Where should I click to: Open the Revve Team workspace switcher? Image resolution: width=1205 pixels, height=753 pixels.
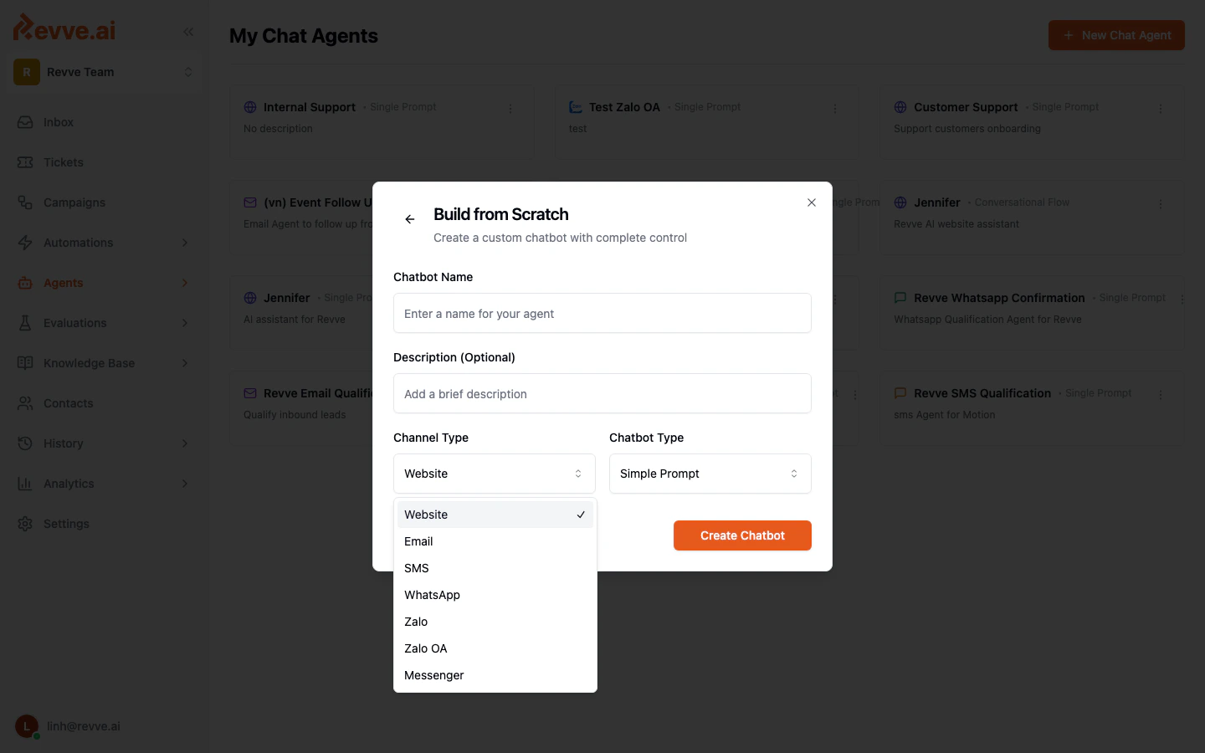(104, 72)
